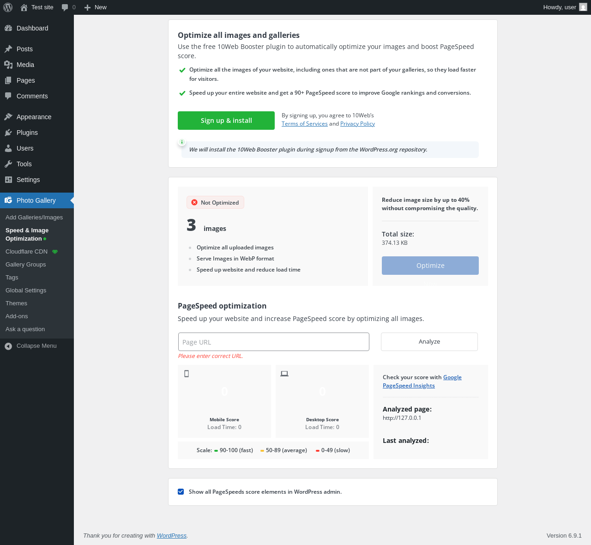Click the home icon beside Test site

point(24,7)
